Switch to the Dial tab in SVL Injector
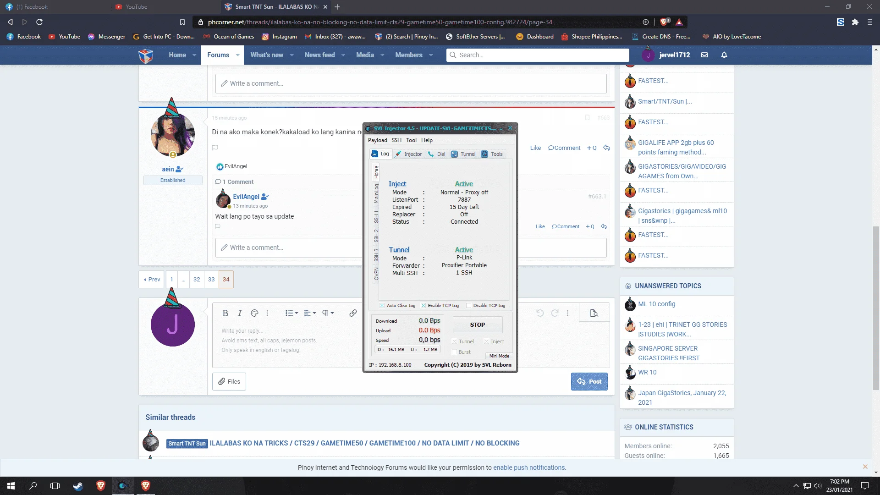The image size is (880, 495). coord(436,154)
